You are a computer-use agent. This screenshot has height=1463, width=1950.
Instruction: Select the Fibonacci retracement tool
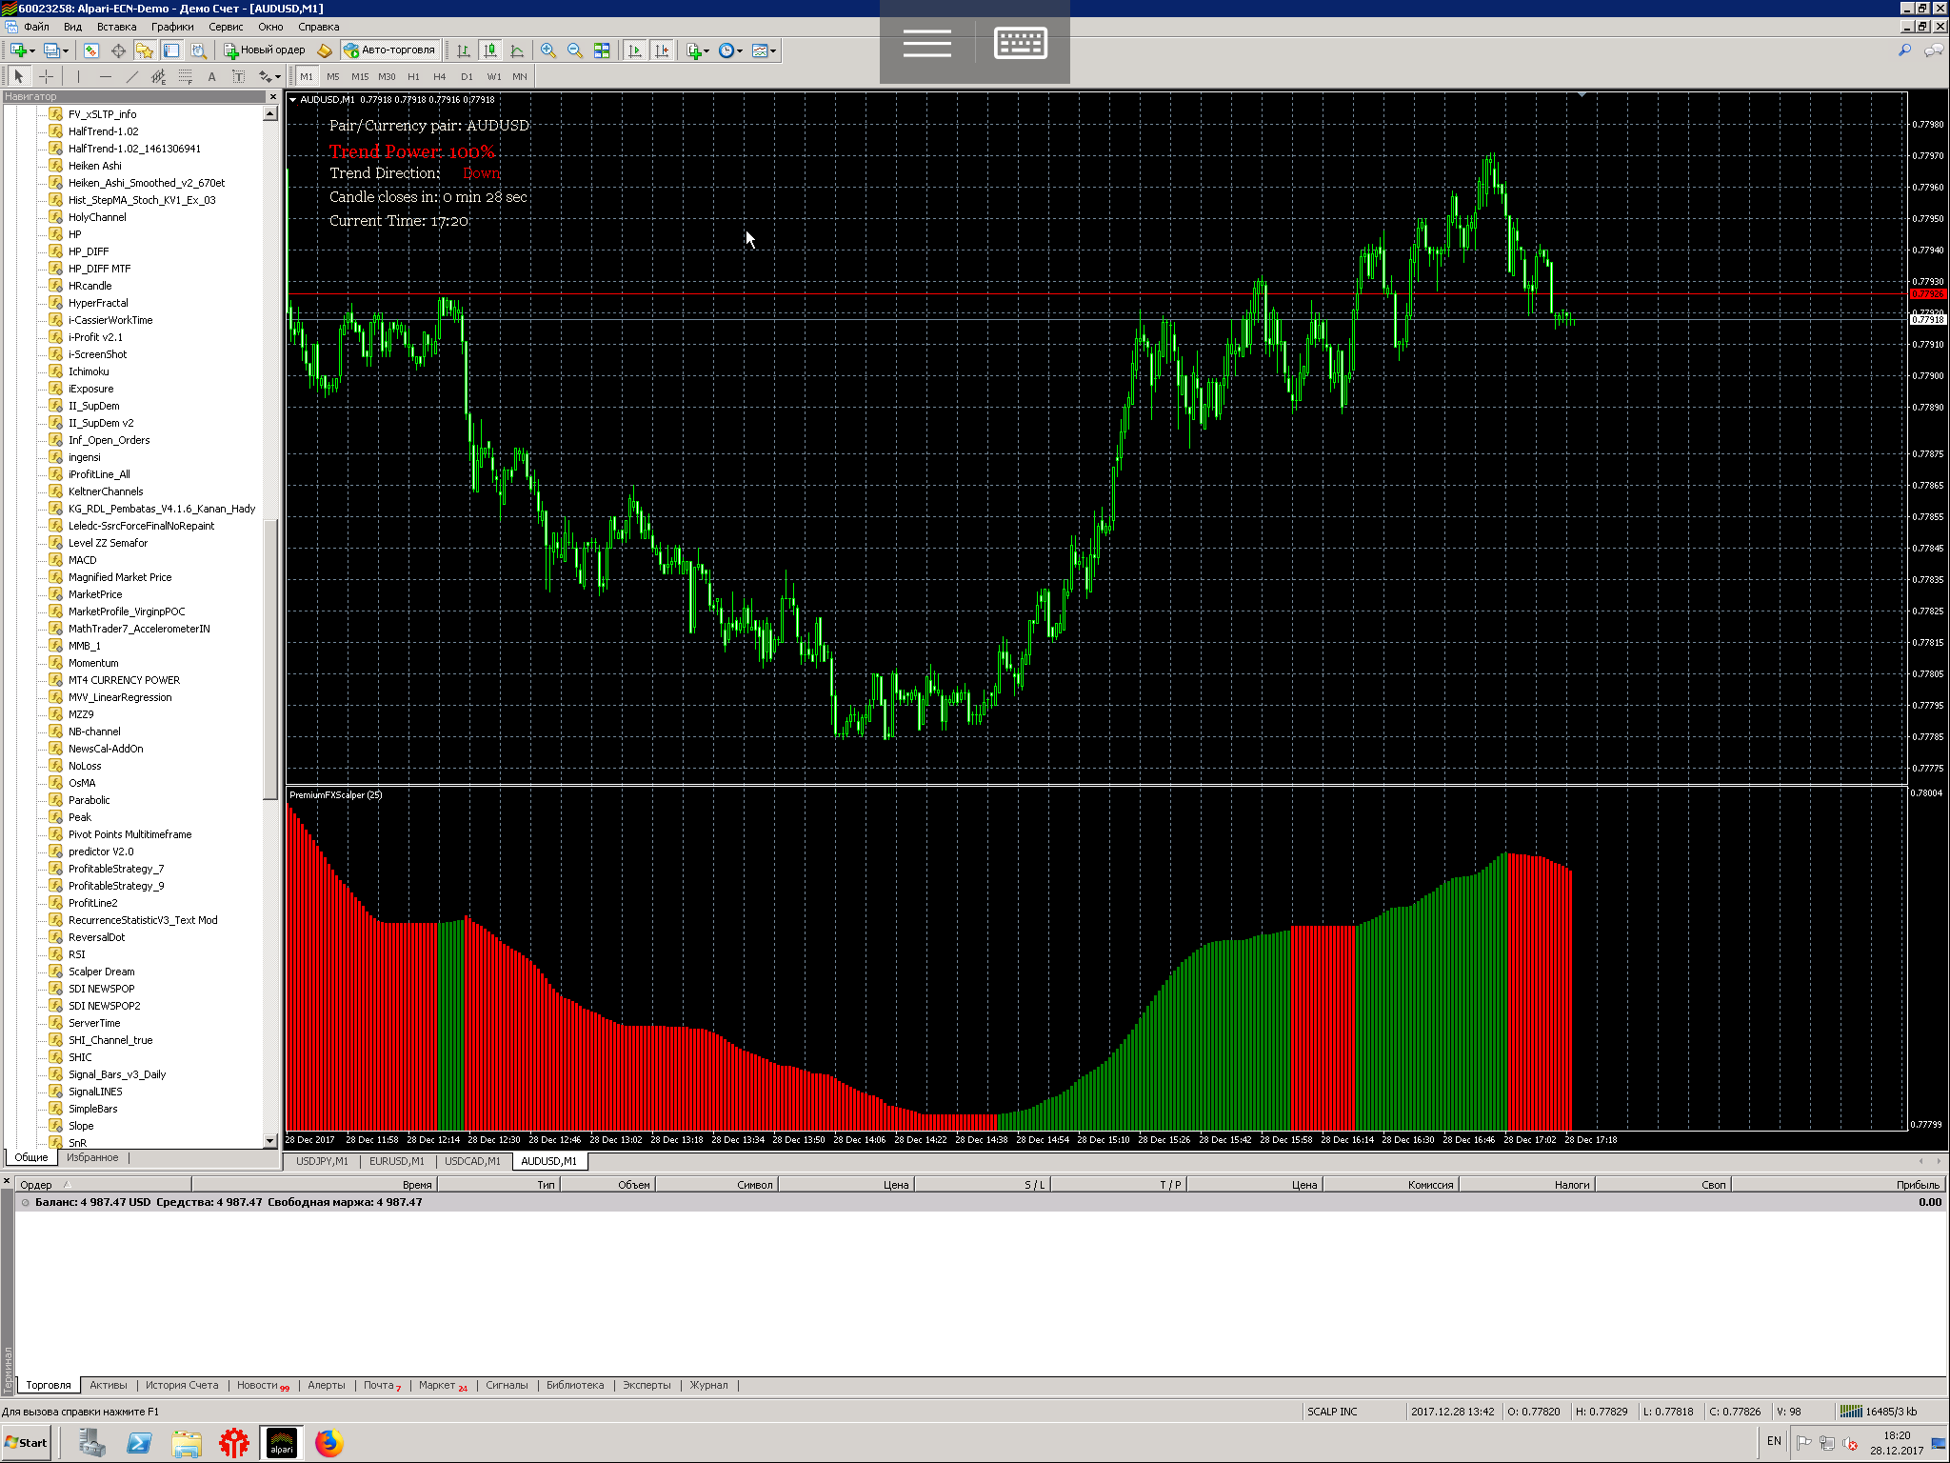185,76
